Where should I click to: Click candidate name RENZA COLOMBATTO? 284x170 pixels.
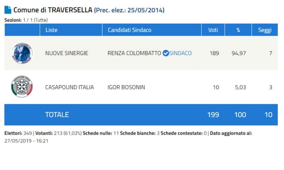tap(134, 53)
